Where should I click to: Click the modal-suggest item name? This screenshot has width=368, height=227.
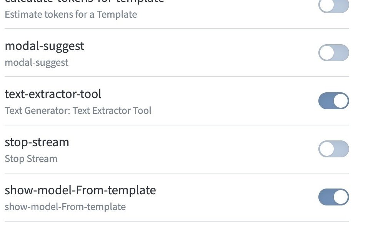point(45,46)
